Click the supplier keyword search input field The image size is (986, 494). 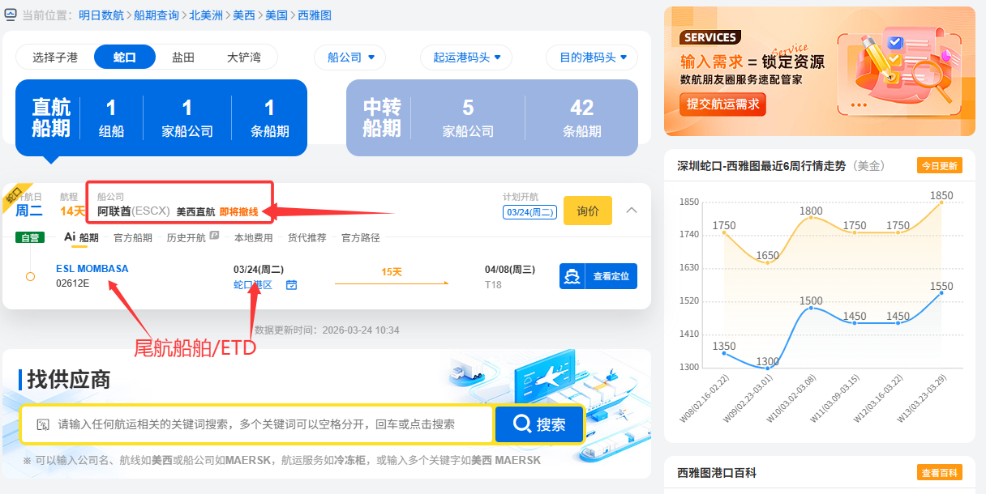[x=268, y=424]
